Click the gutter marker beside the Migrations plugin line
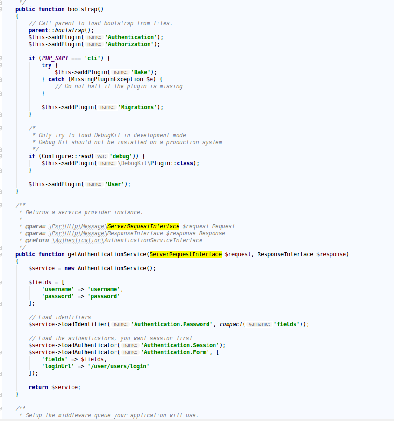 [x=2, y=107]
